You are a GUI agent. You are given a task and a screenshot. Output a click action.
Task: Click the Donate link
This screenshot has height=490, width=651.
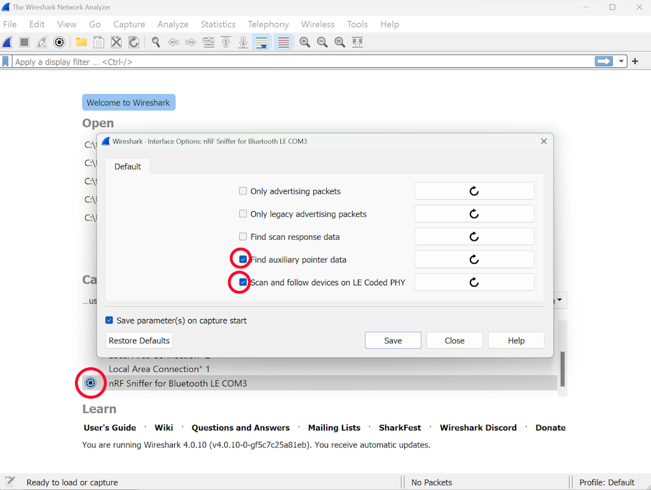click(551, 427)
